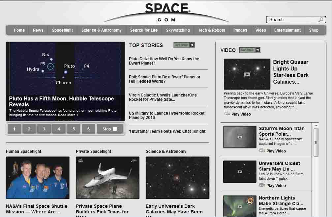Image resolution: width=332 pixels, height=217 pixels.
Task: Open the News section
Action: point(38,30)
